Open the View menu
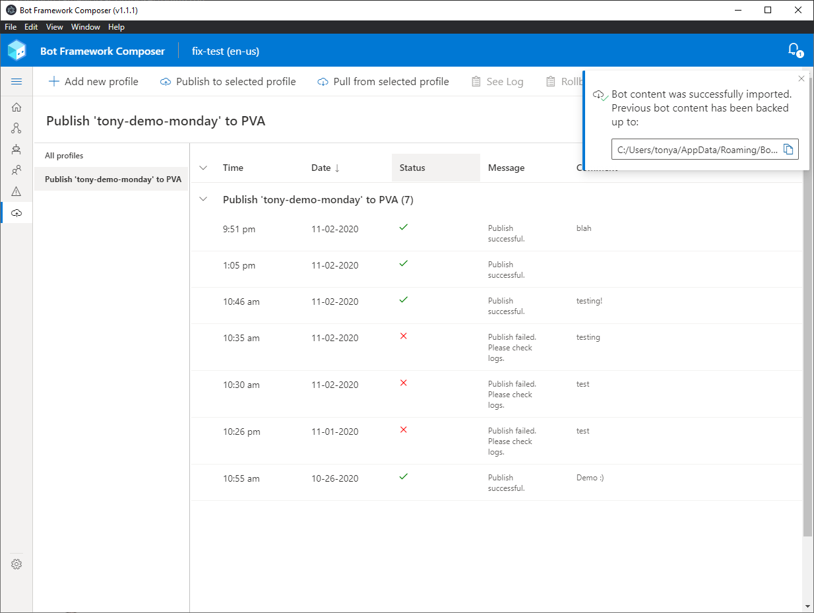Image resolution: width=814 pixels, height=613 pixels. pos(55,27)
